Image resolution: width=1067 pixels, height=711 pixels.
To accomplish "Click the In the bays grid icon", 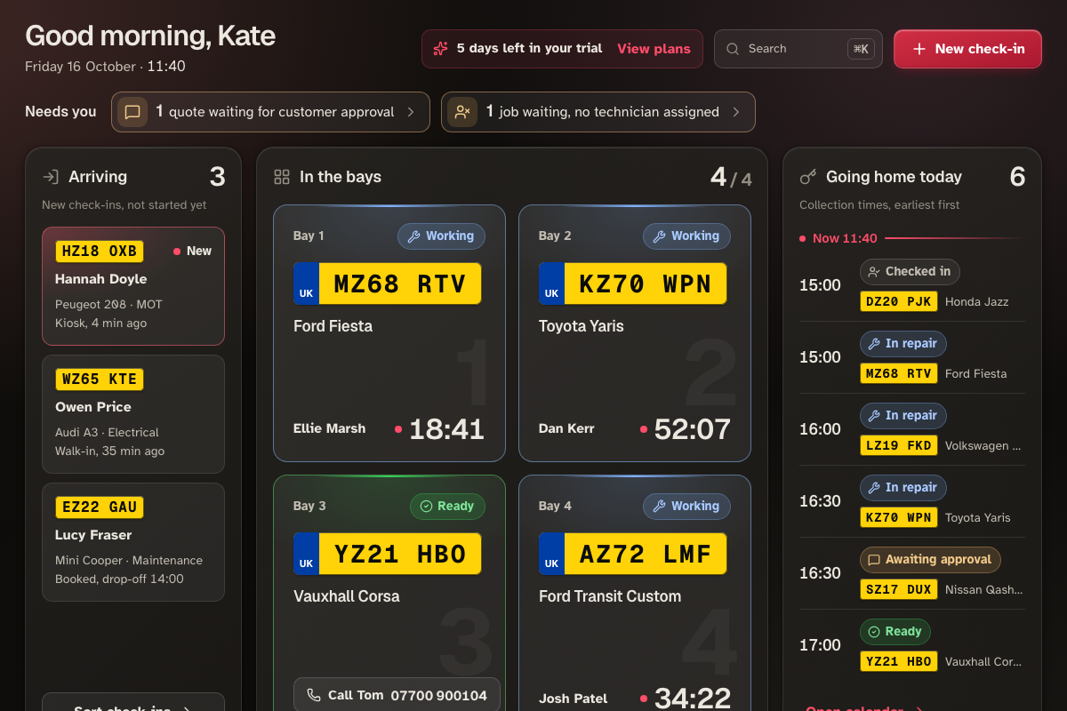I will pyautogui.click(x=282, y=177).
